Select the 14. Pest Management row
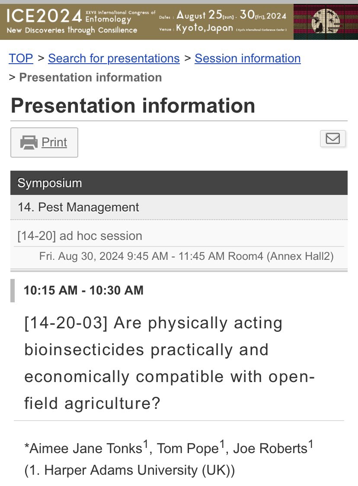358x486 pixels. click(x=179, y=207)
